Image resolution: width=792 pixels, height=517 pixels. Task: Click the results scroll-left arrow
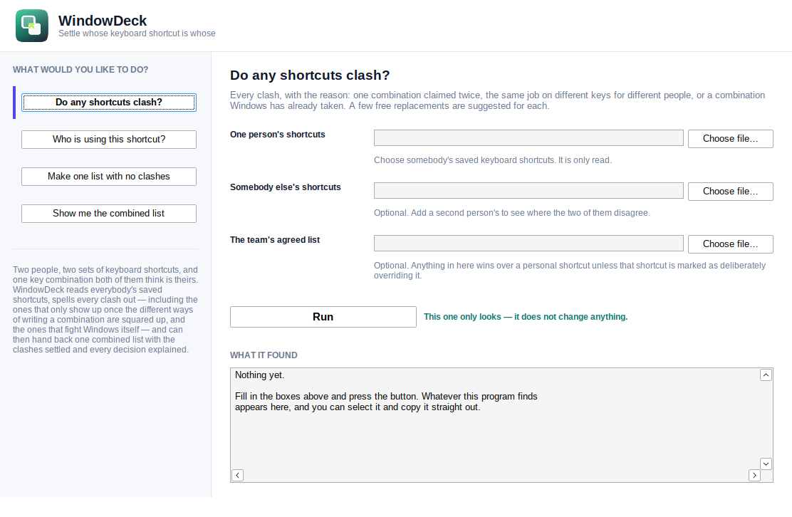click(237, 475)
